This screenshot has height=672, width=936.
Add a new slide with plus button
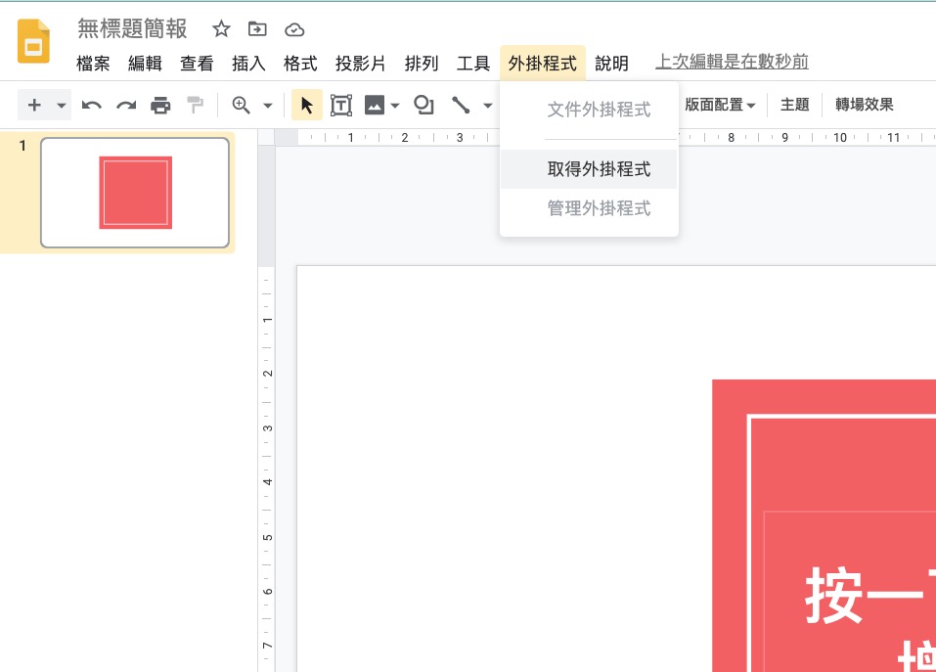(34, 105)
